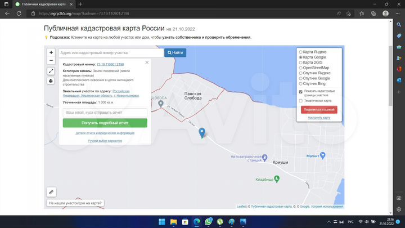The image size is (405, 228).
Task: Click Не нашли участок/дом на карте button
Action: tap(75, 203)
